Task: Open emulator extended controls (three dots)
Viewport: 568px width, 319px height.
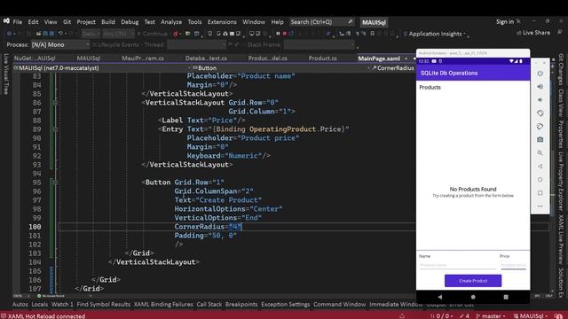Action: click(x=540, y=206)
